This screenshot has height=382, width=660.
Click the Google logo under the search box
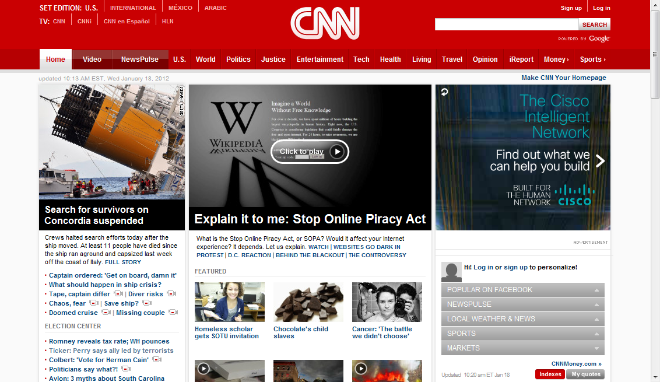[x=599, y=38]
